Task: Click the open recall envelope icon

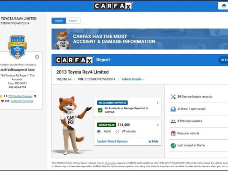Action: tap(173, 109)
